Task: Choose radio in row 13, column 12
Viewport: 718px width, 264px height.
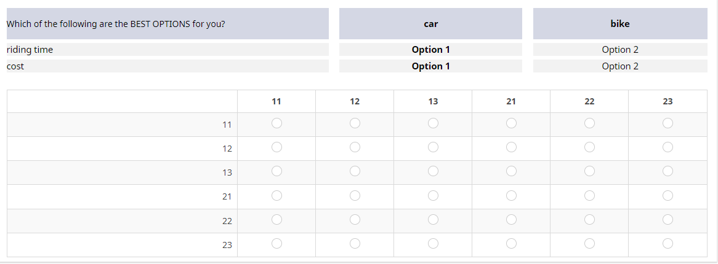Action: click(x=355, y=171)
